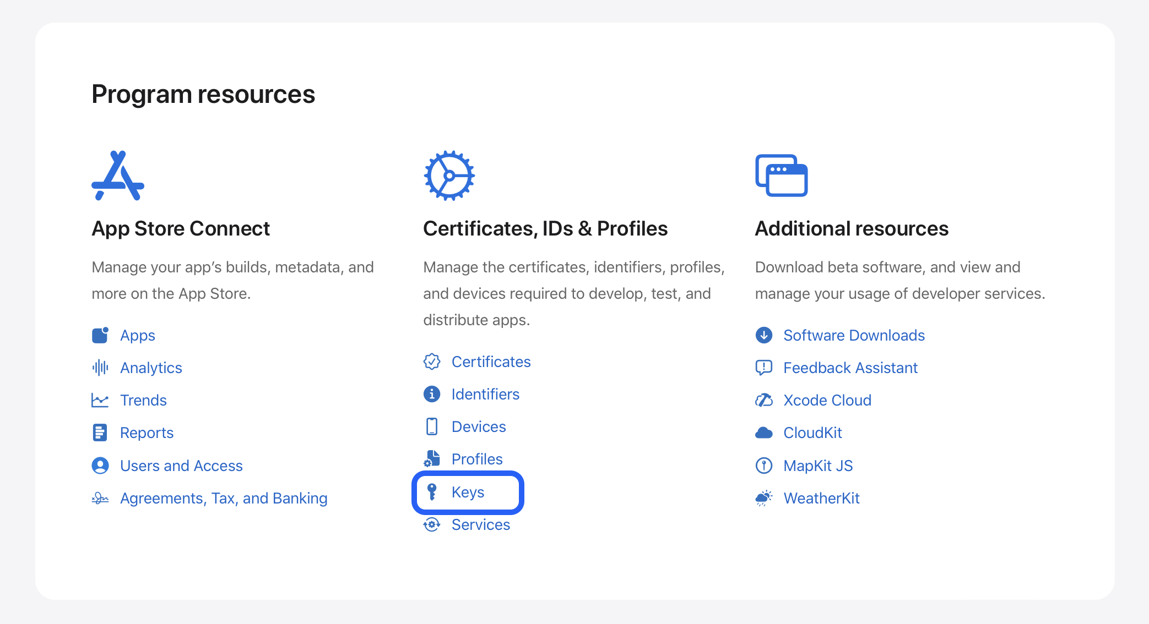
Task: Go to the Services link
Action: pos(480,524)
